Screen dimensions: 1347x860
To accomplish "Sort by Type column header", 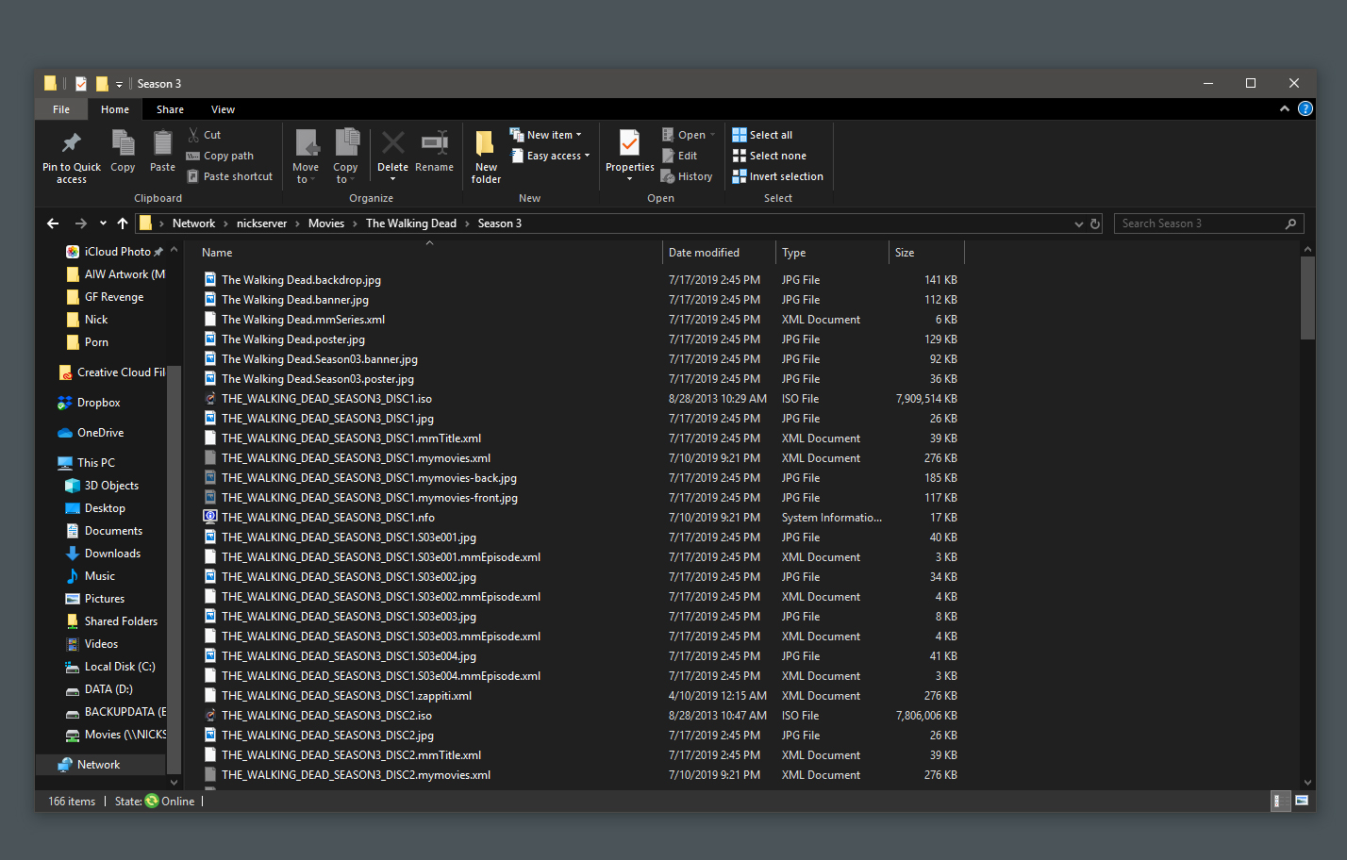I will pos(832,253).
